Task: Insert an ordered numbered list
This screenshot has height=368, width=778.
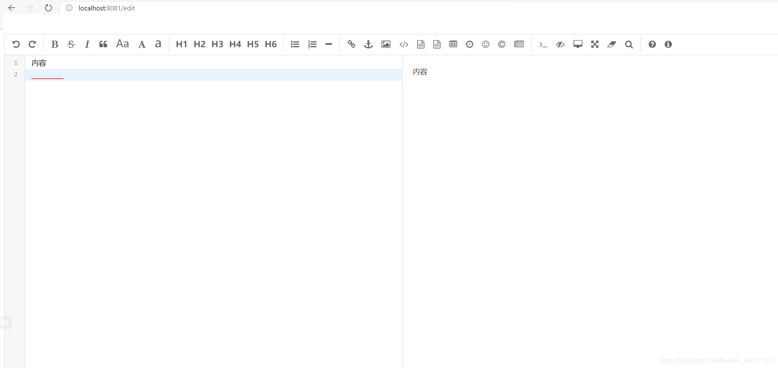Action: point(312,44)
